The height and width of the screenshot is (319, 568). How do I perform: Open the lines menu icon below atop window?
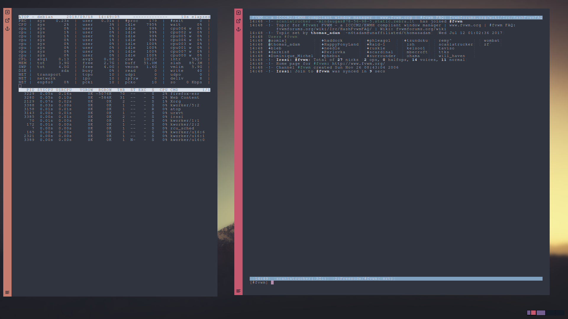7,292
